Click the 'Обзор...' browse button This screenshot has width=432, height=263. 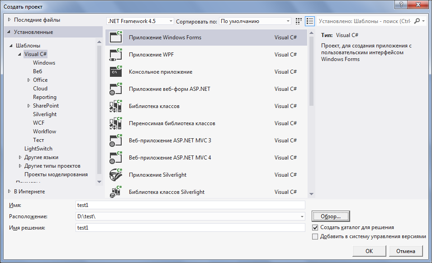(331, 216)
